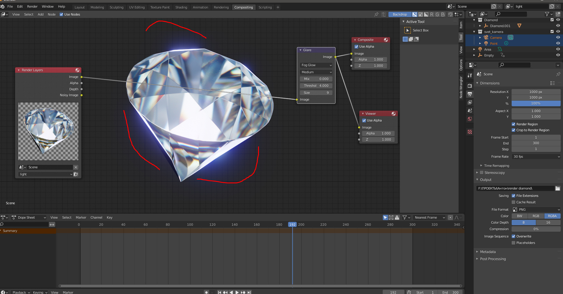This screenshot has width=563, height=294.
Task: Browse output folder path icon
Action: 558,188
